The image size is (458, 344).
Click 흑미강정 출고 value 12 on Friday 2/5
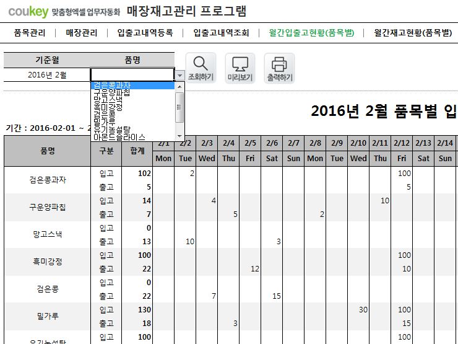[x=255, y=269]
